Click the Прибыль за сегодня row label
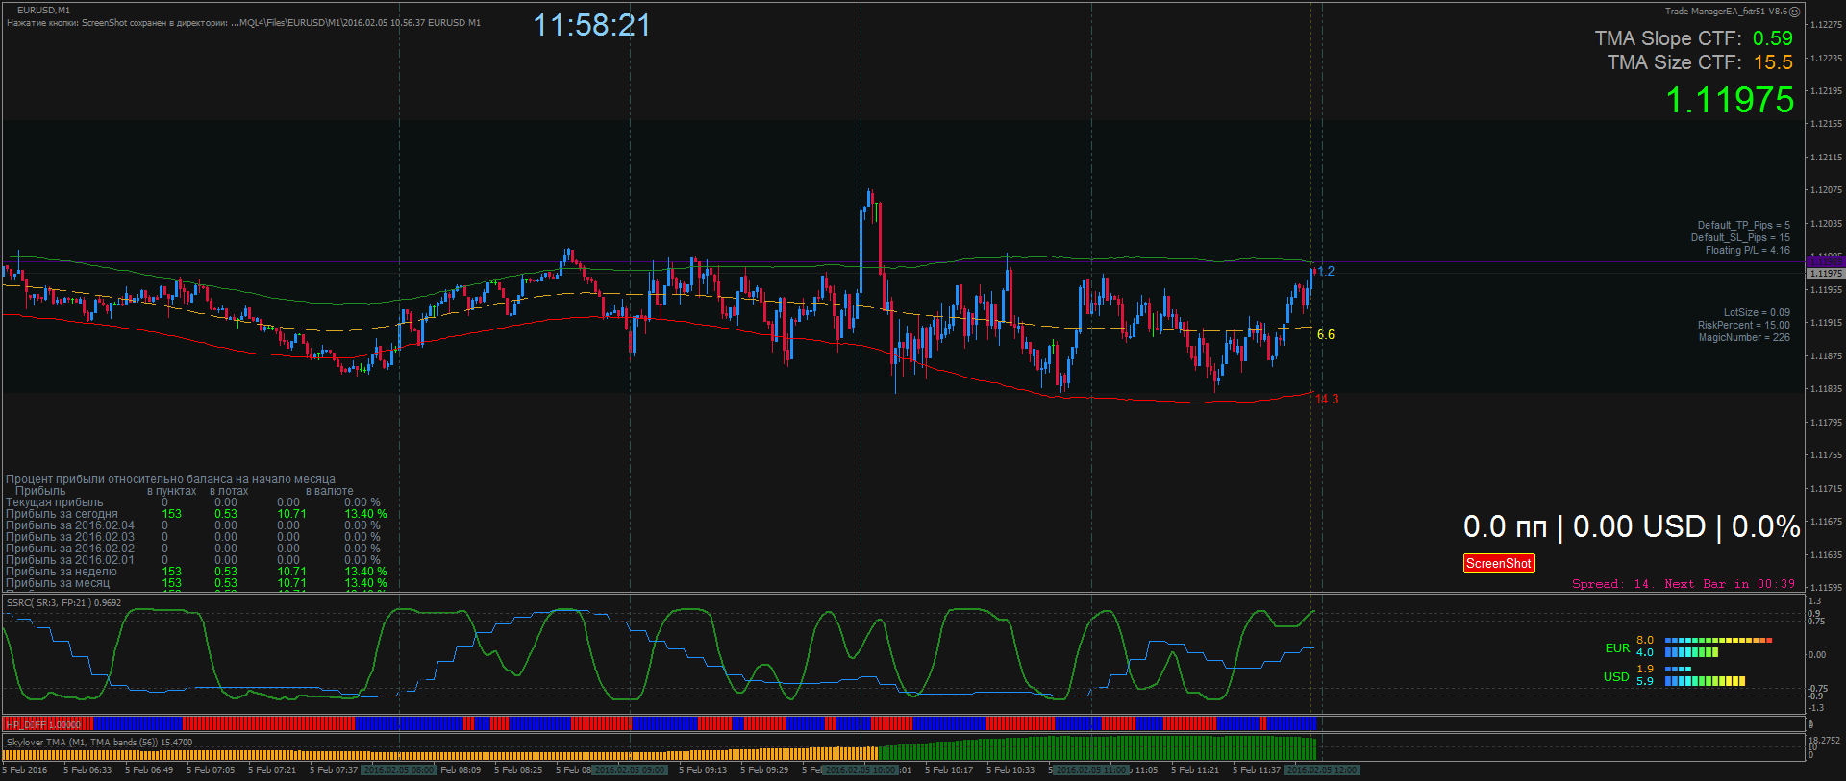 click(62, 514)
